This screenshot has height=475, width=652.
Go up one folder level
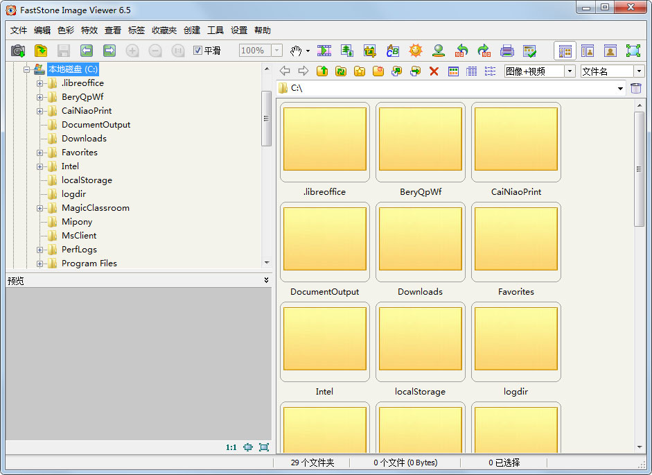pyautogui.click(x=322, y=71)
